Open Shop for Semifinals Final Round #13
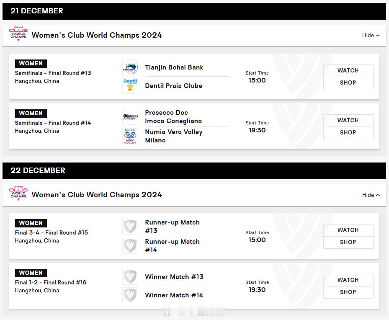Viewport: 389px width, 320px height. point(348,83)
